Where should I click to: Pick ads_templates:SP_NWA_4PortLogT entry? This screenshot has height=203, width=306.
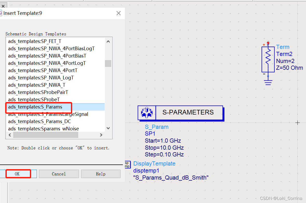coord(55,63)
